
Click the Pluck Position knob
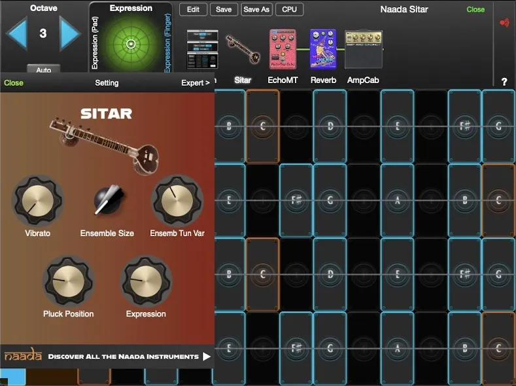tap(68, 281)
